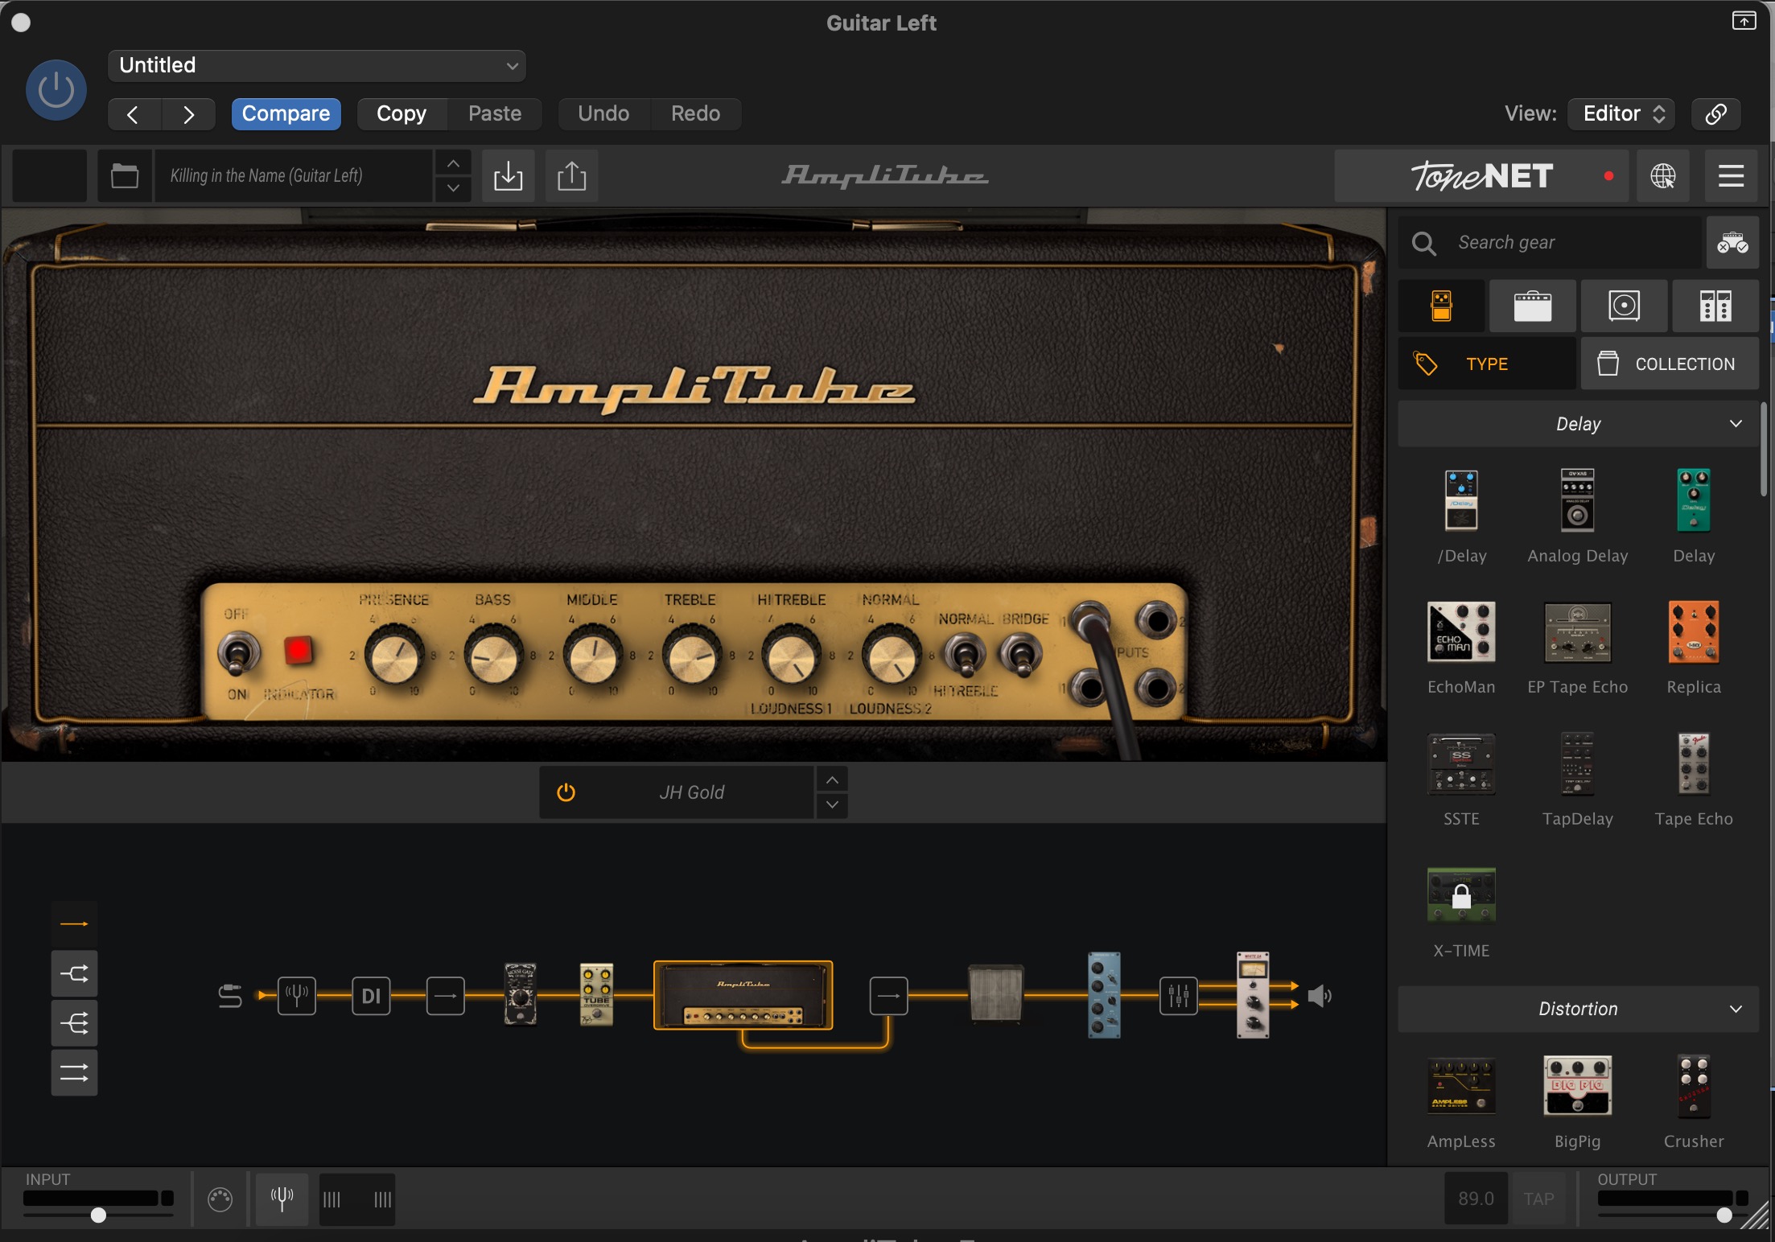Choose the single serial chain routing
This screenshot has height=1242, width=1775.
(75, 924)
